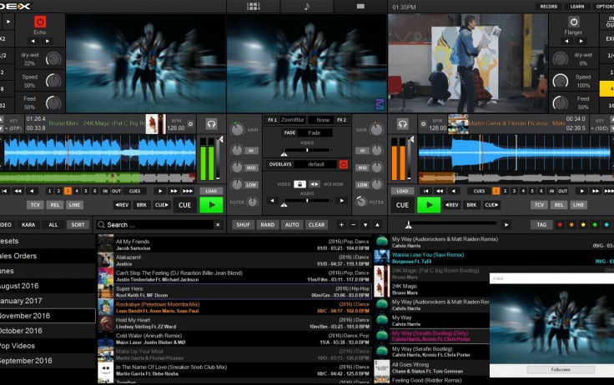Click the red overlays power button

[343, 164]
